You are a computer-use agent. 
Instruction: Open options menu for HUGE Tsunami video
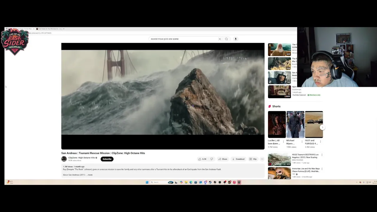point(322,155)
